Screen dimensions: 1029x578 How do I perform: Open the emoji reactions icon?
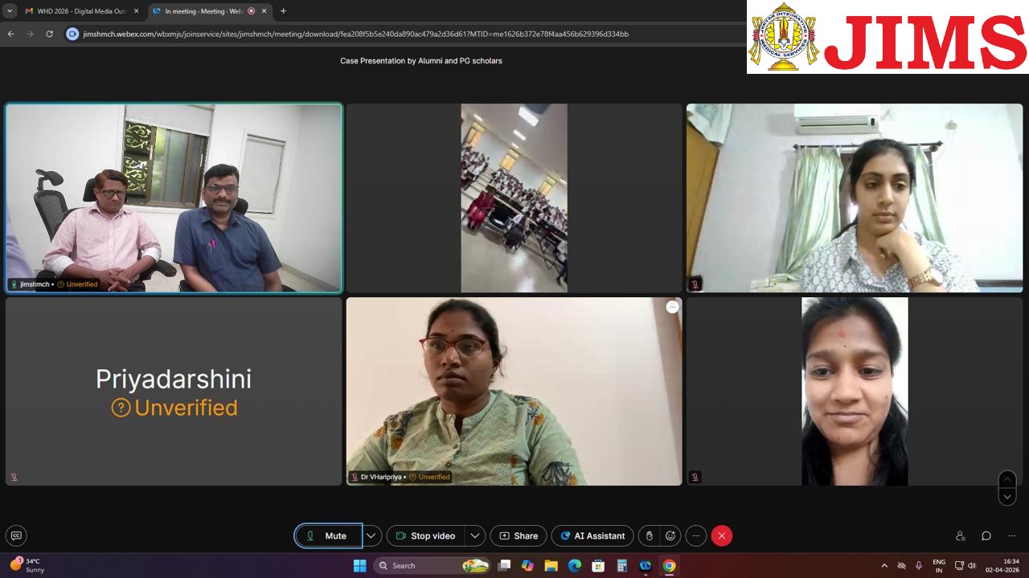(670, 535)
